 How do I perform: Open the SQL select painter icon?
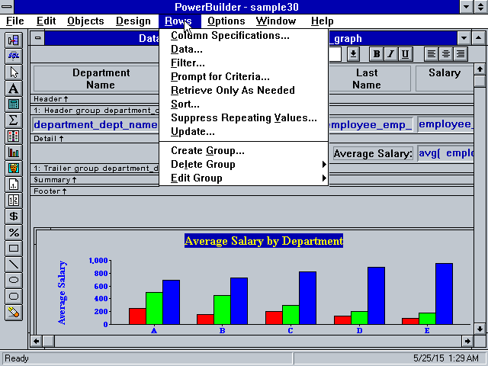point(14,56)
